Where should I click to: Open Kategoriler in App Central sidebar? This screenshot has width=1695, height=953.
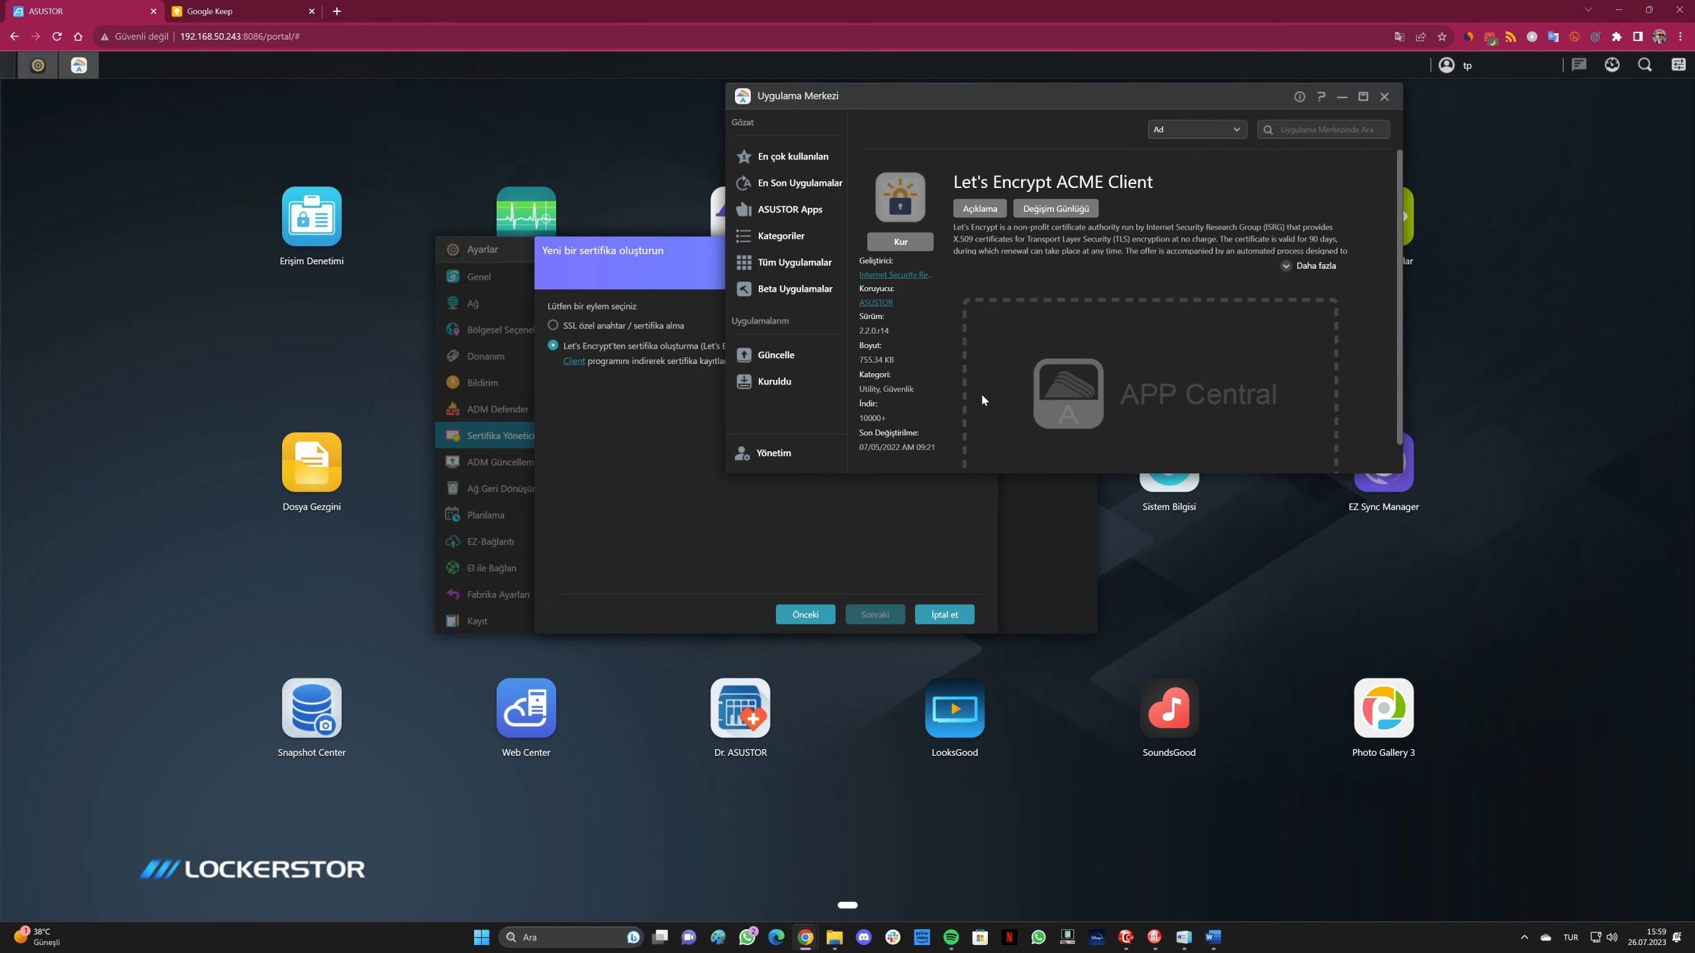781,236
